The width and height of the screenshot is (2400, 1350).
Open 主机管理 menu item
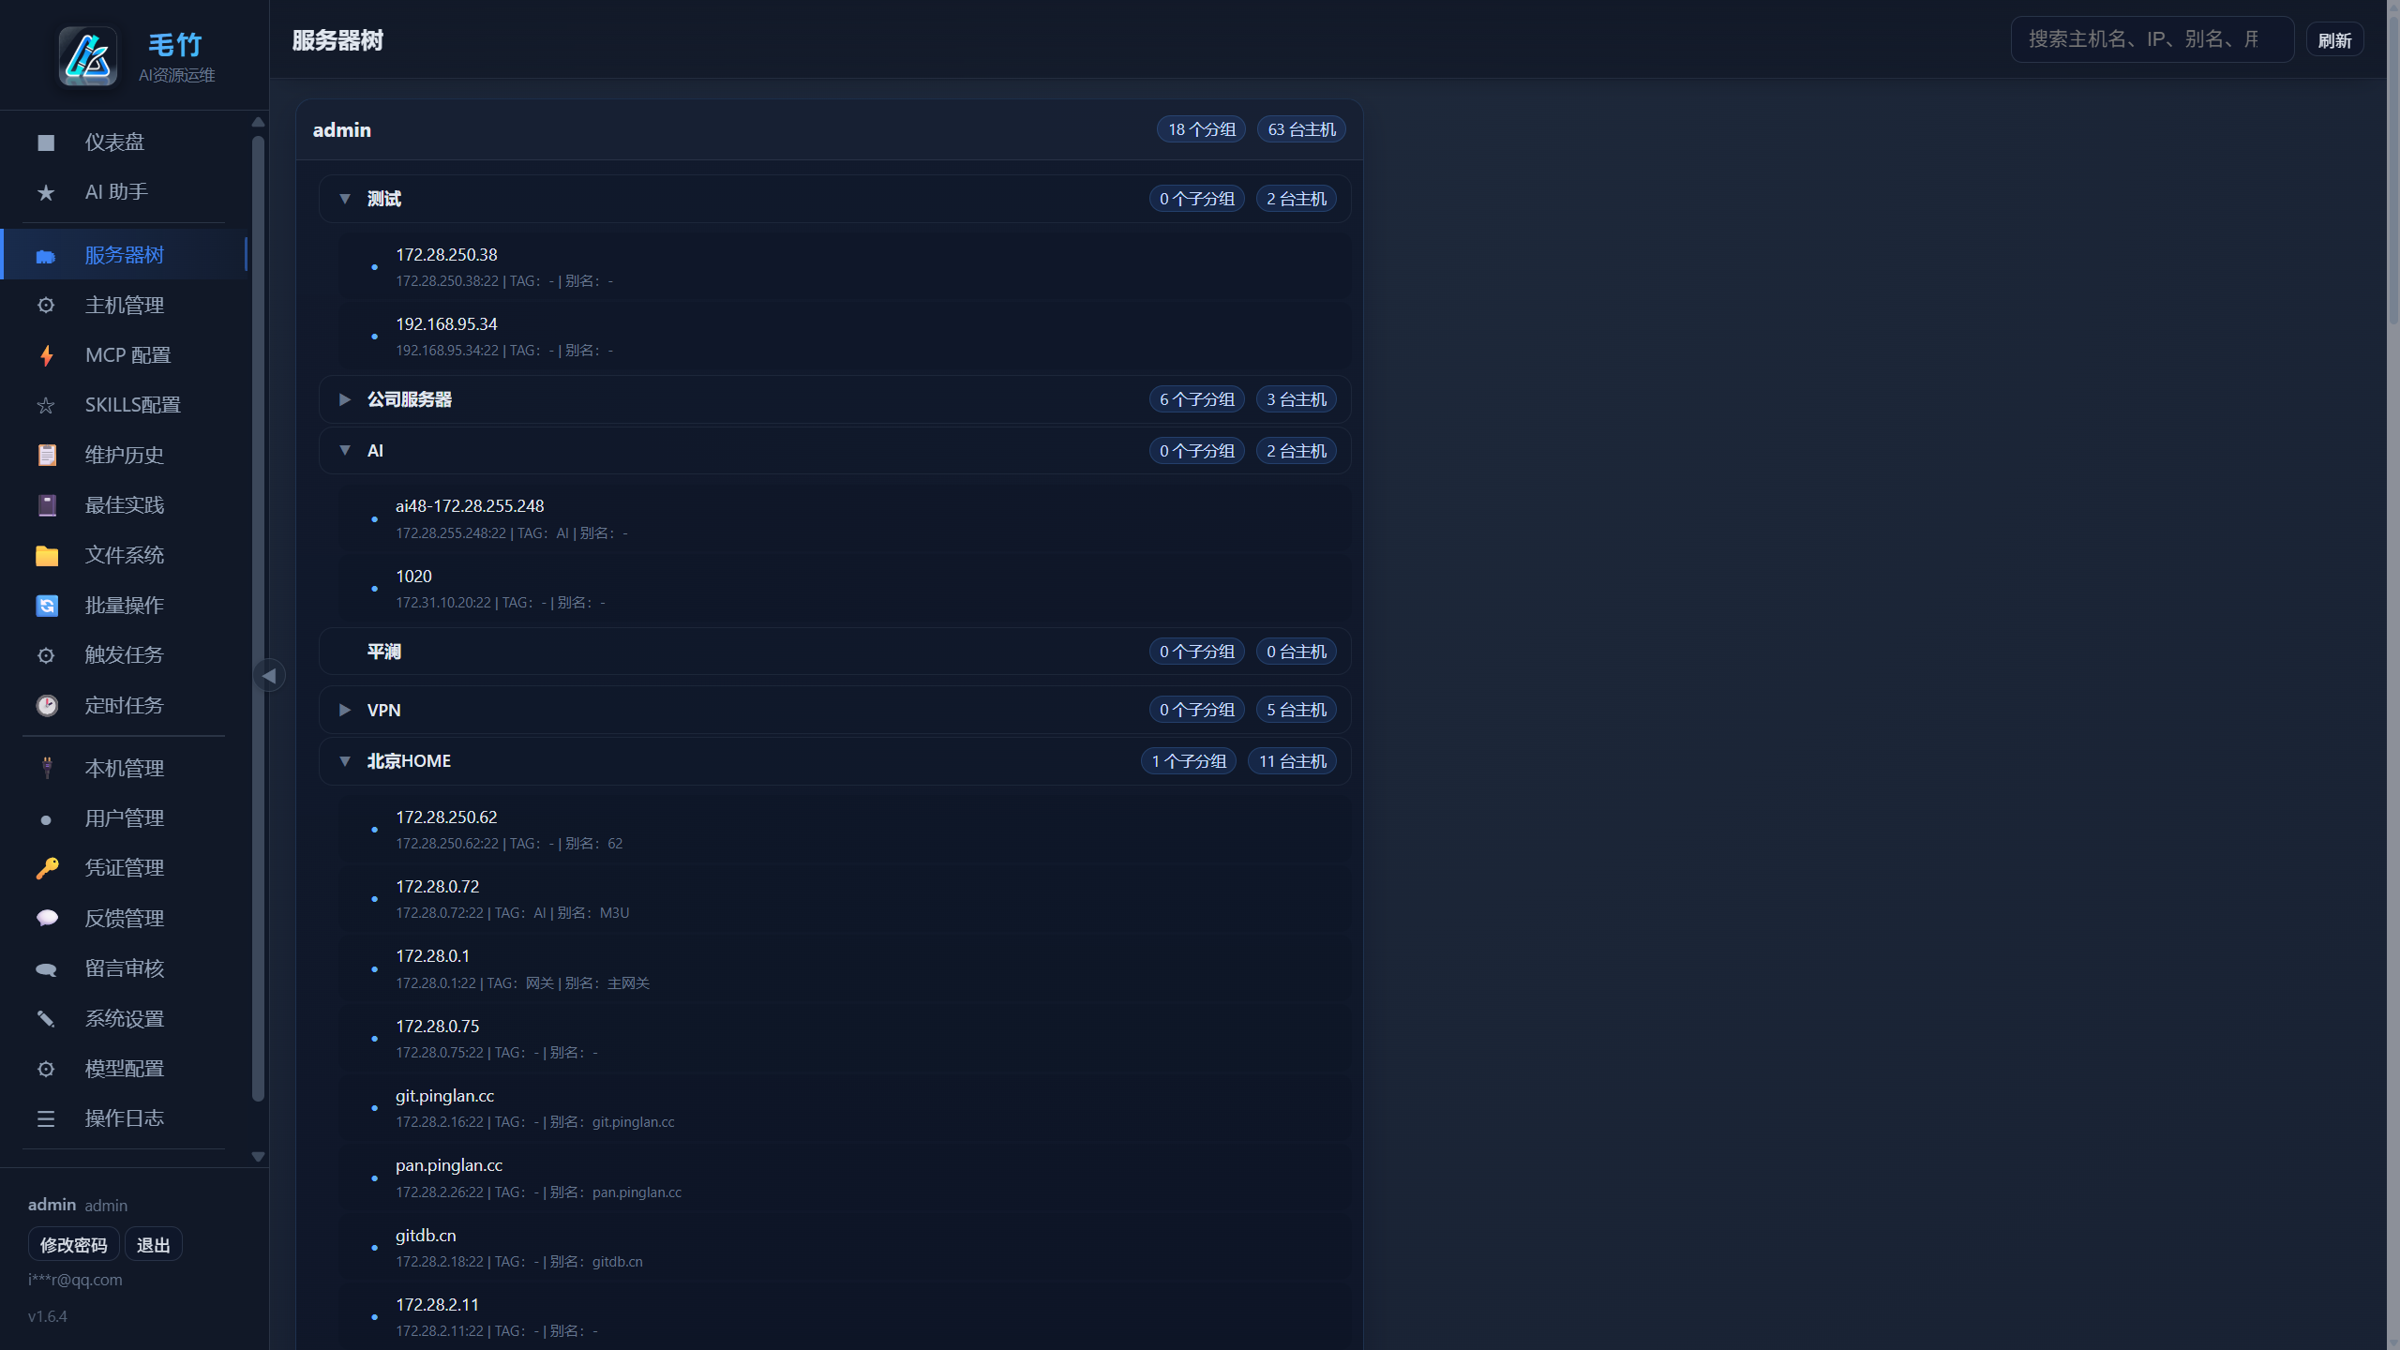tap(124, 306)
